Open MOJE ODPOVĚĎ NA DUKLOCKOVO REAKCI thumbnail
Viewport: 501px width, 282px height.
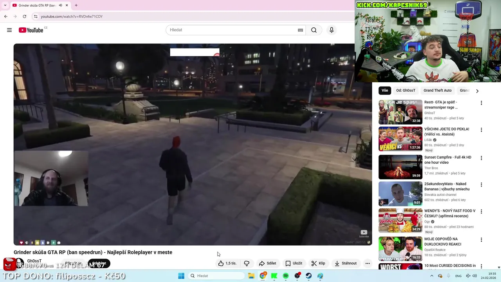(x=400, y=249)
